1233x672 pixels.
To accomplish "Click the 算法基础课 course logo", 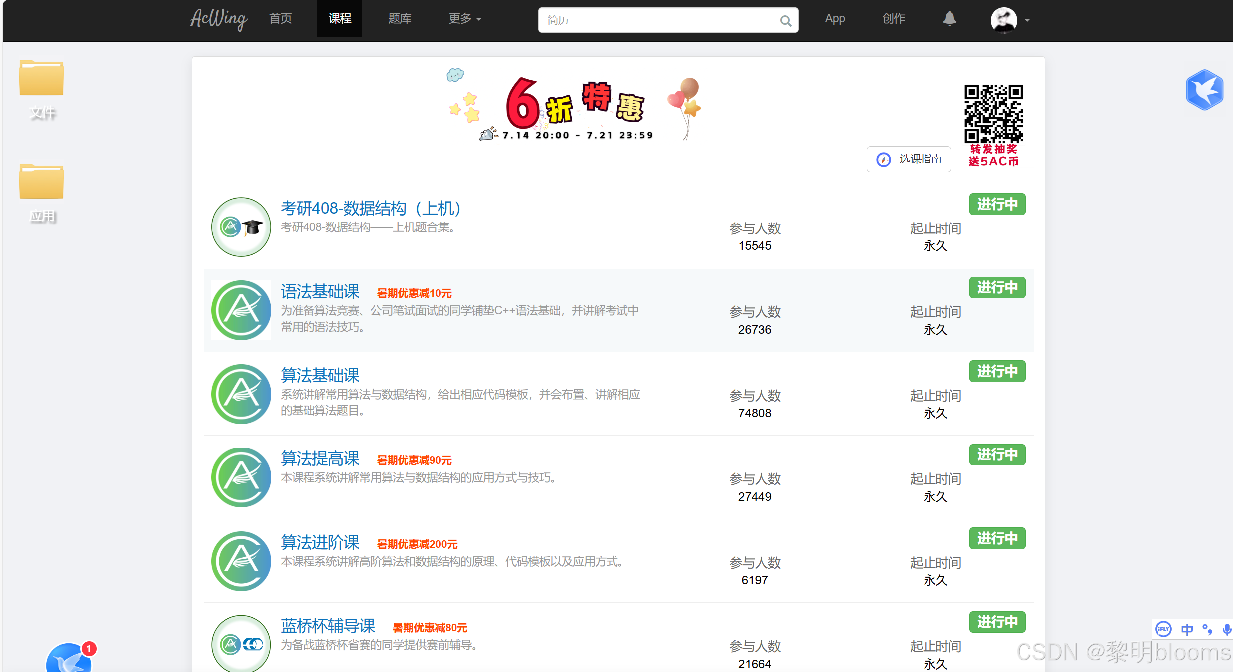I will [x=241, y=394].
